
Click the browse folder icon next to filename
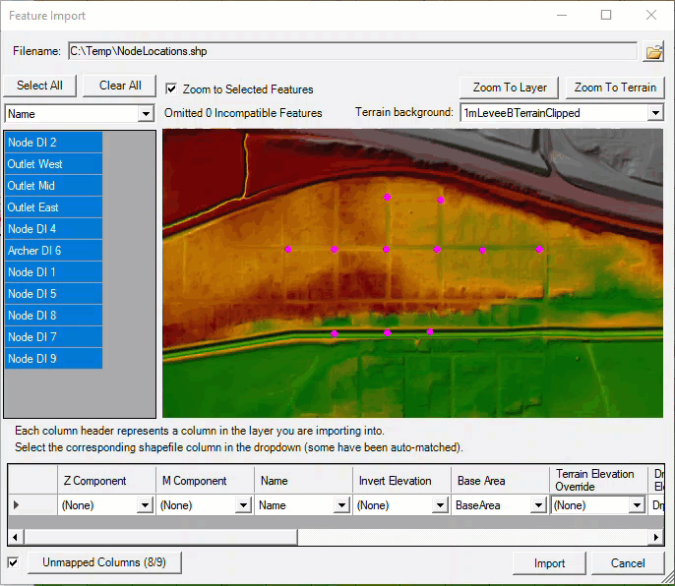pos(653,51)
